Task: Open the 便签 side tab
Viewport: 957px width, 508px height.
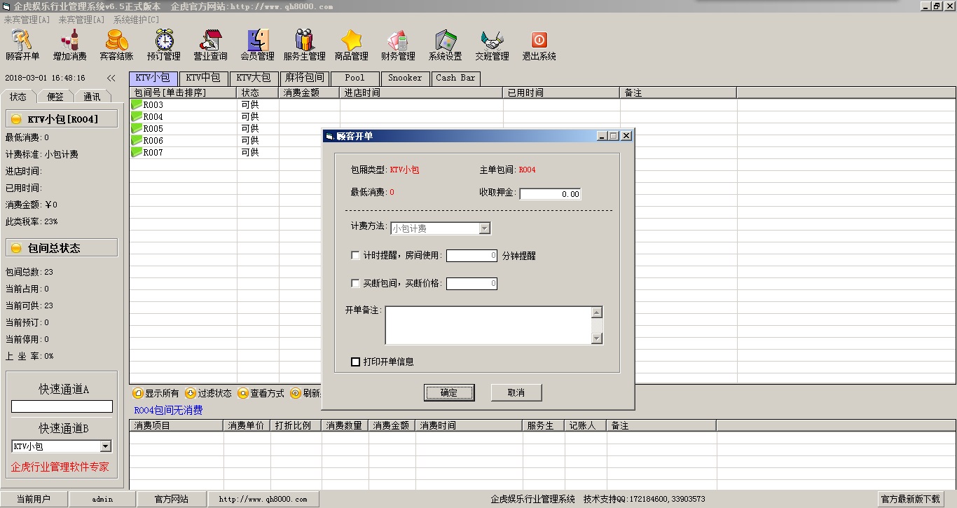Action: click(x=55, y=97)
